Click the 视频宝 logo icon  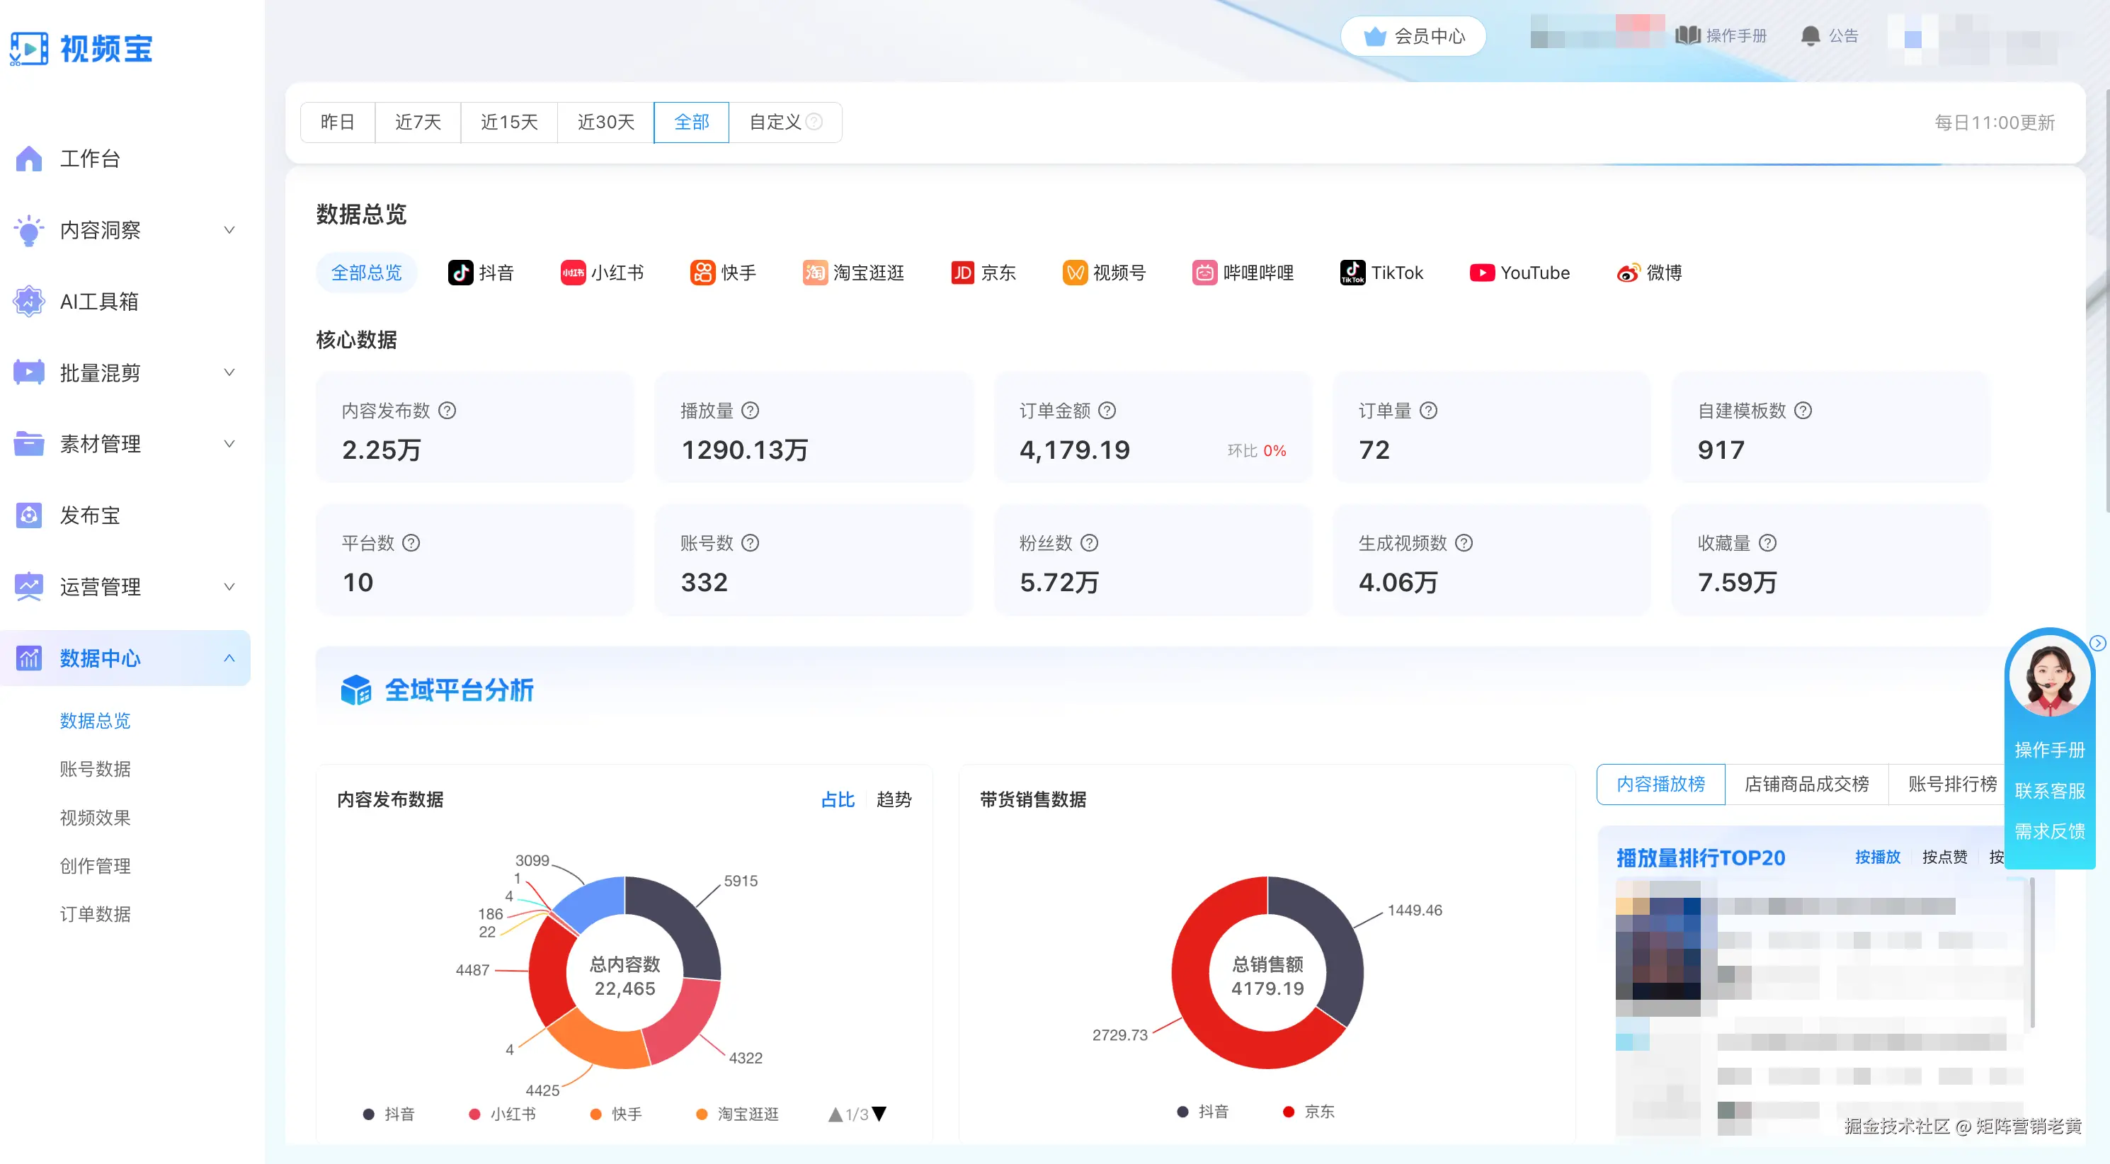pyautogui.click(x=28, y=48)
